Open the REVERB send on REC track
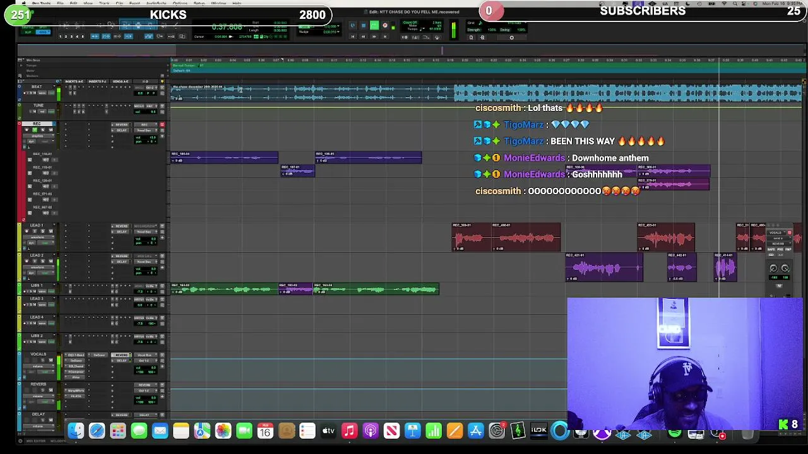This screenshot has height=454, width=808. coord(121,124)
